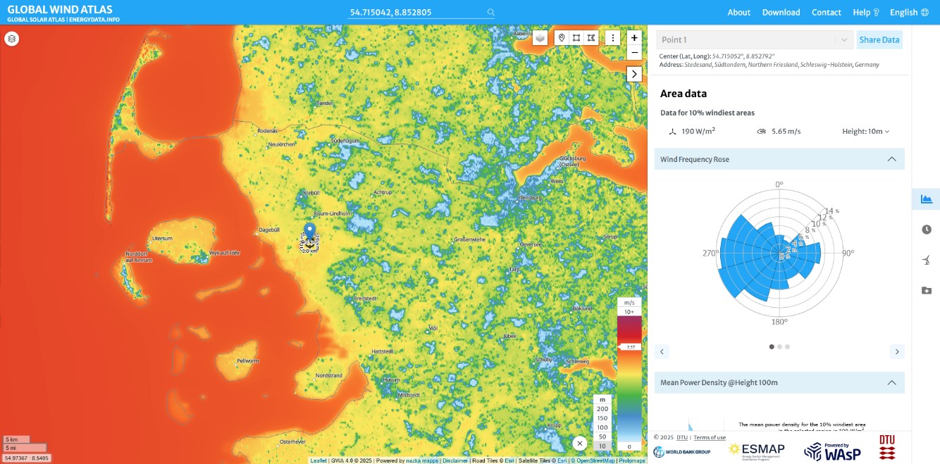Zoom in on the map

click(634, 38)
